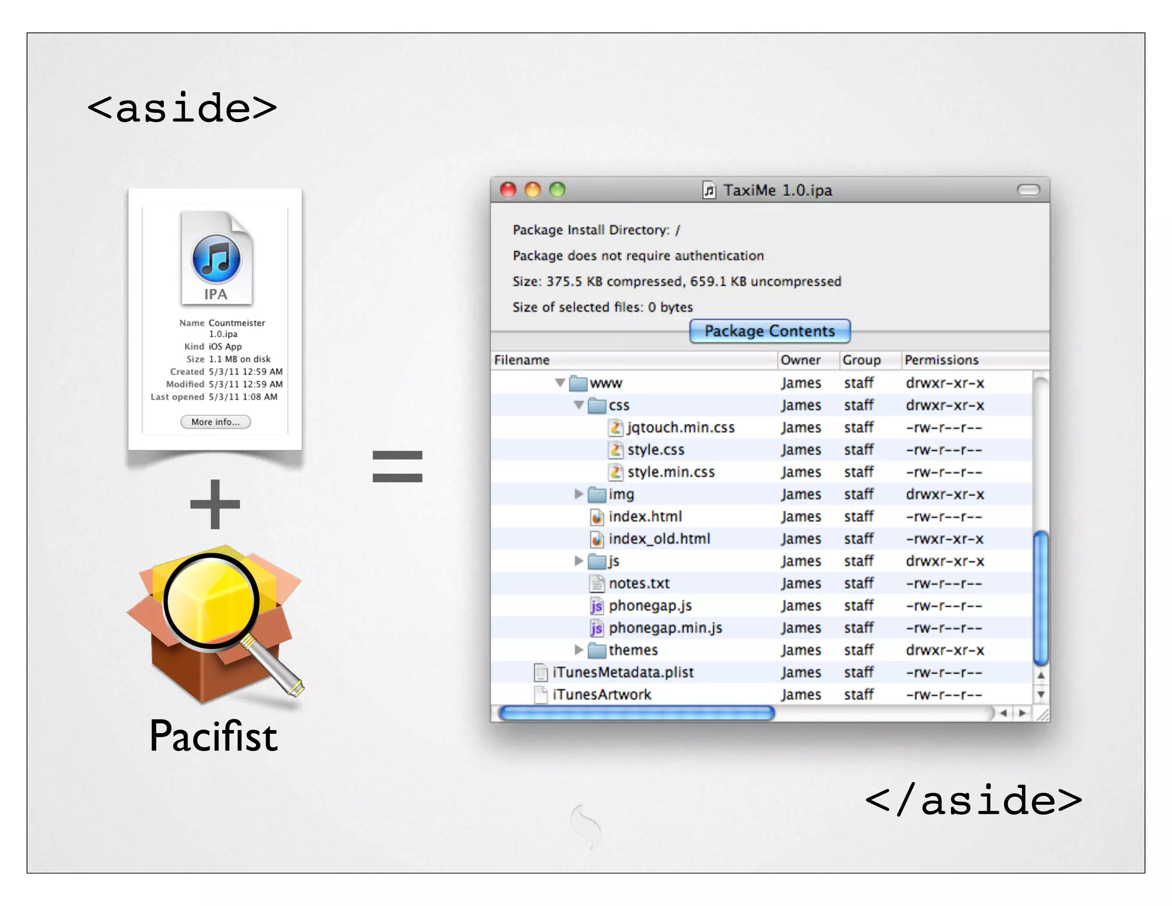This screenshot has height=906, width=1172.
Task: Click drwxr-xr-x permissions of themes row
Action: point(945,650)
